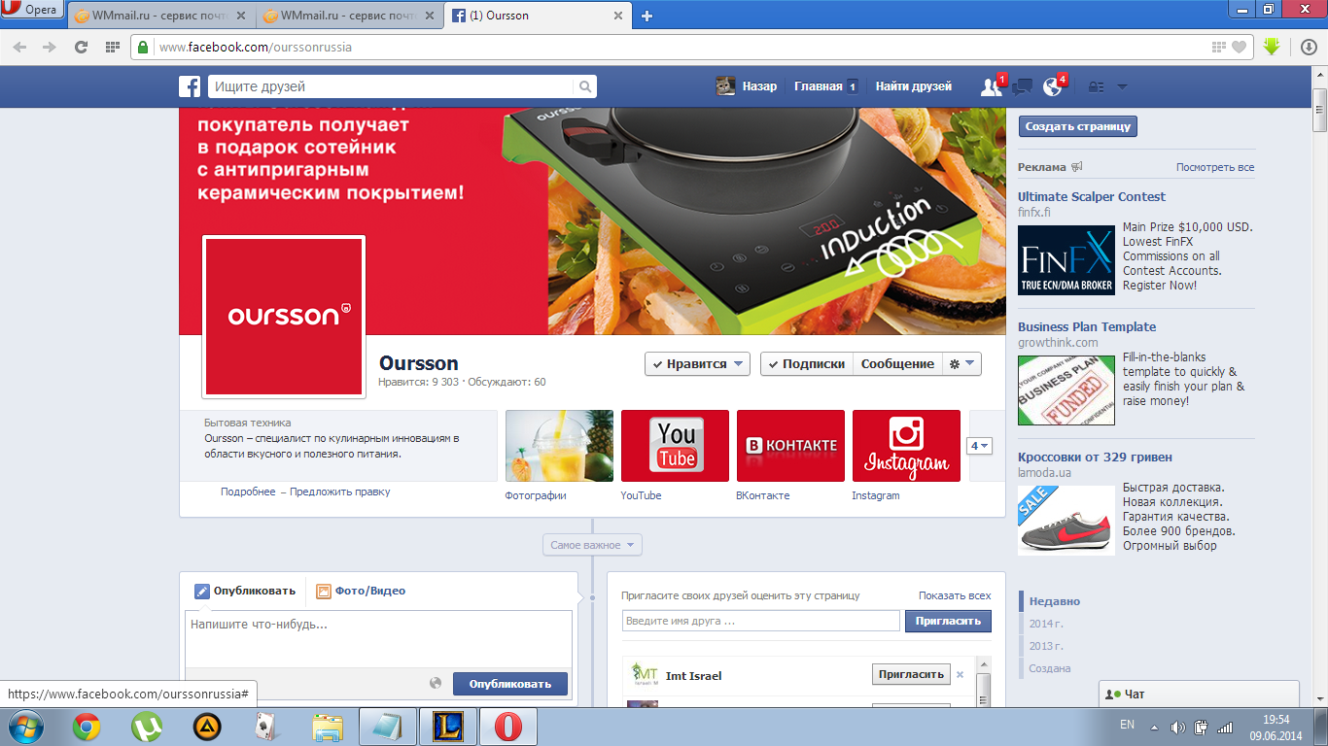Invite Imt Israel with Пригласить button
Image resolution: width=1328 pixels, height=746 pixels.
[x=911, y=674]
